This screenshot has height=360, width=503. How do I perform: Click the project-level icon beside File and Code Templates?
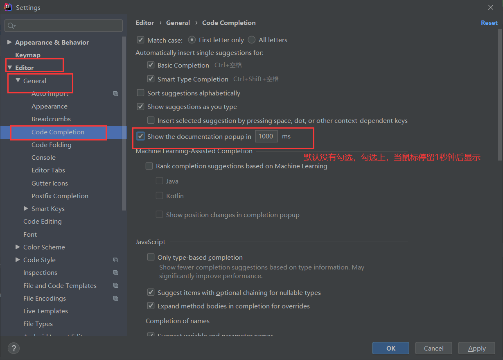click(115, 285)
